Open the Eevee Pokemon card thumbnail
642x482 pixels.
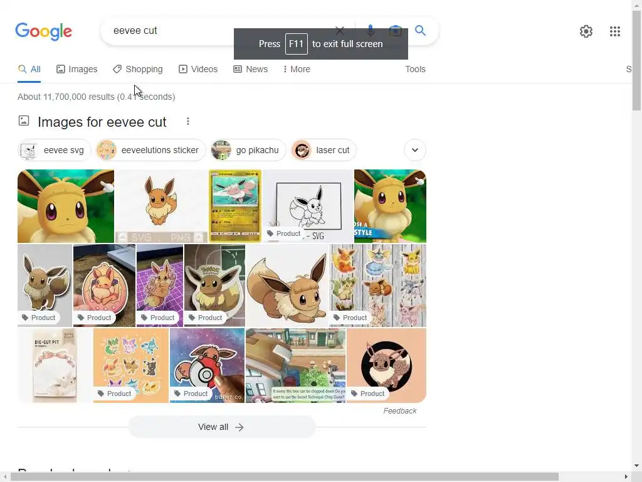coord(235,206)
